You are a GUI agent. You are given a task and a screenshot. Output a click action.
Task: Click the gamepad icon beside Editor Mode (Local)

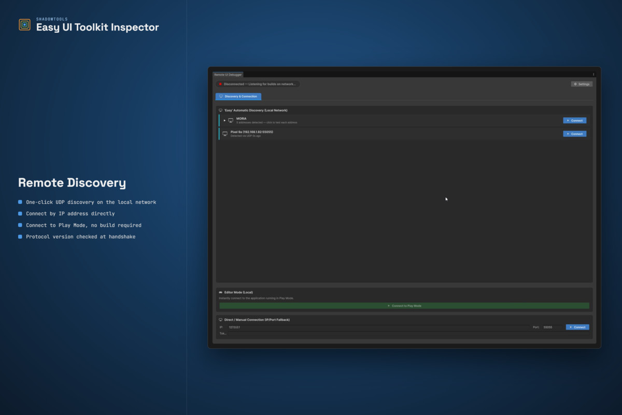point(220,293)
